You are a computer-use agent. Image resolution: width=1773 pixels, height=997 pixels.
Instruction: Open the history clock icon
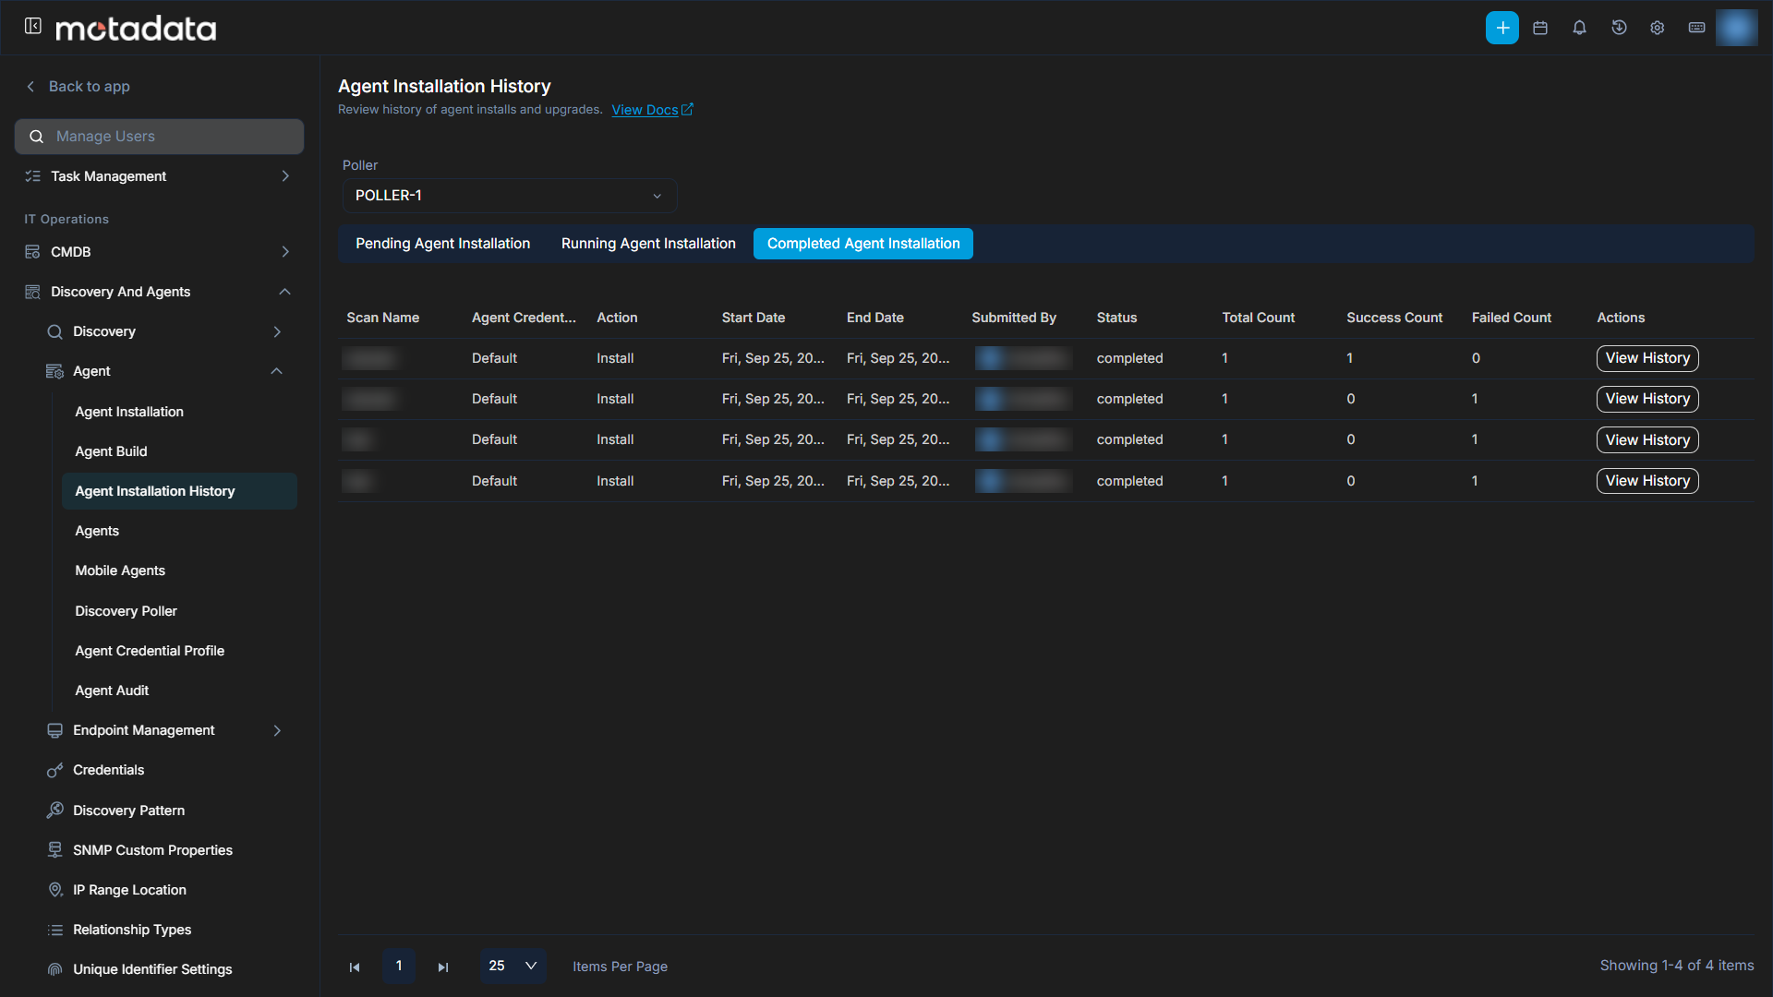pyautogui.click(x=1619, y=28)
